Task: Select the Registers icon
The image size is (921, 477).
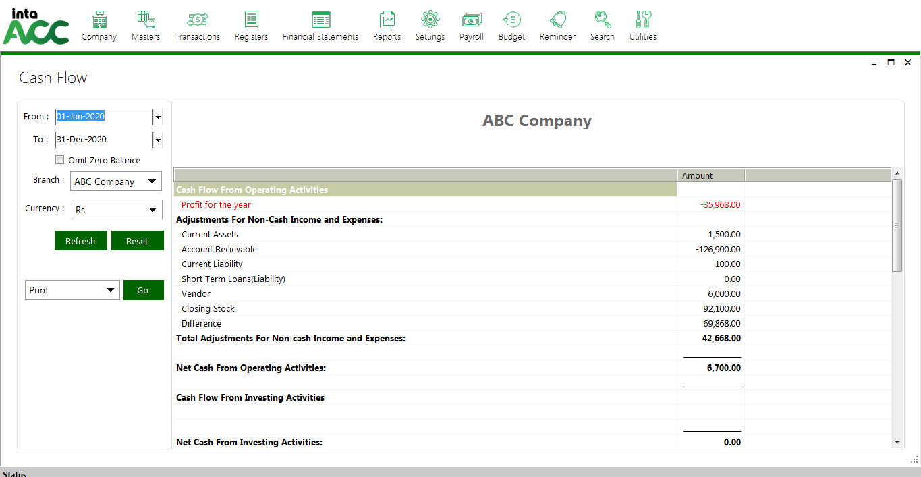Action: (x=251, y=20)
